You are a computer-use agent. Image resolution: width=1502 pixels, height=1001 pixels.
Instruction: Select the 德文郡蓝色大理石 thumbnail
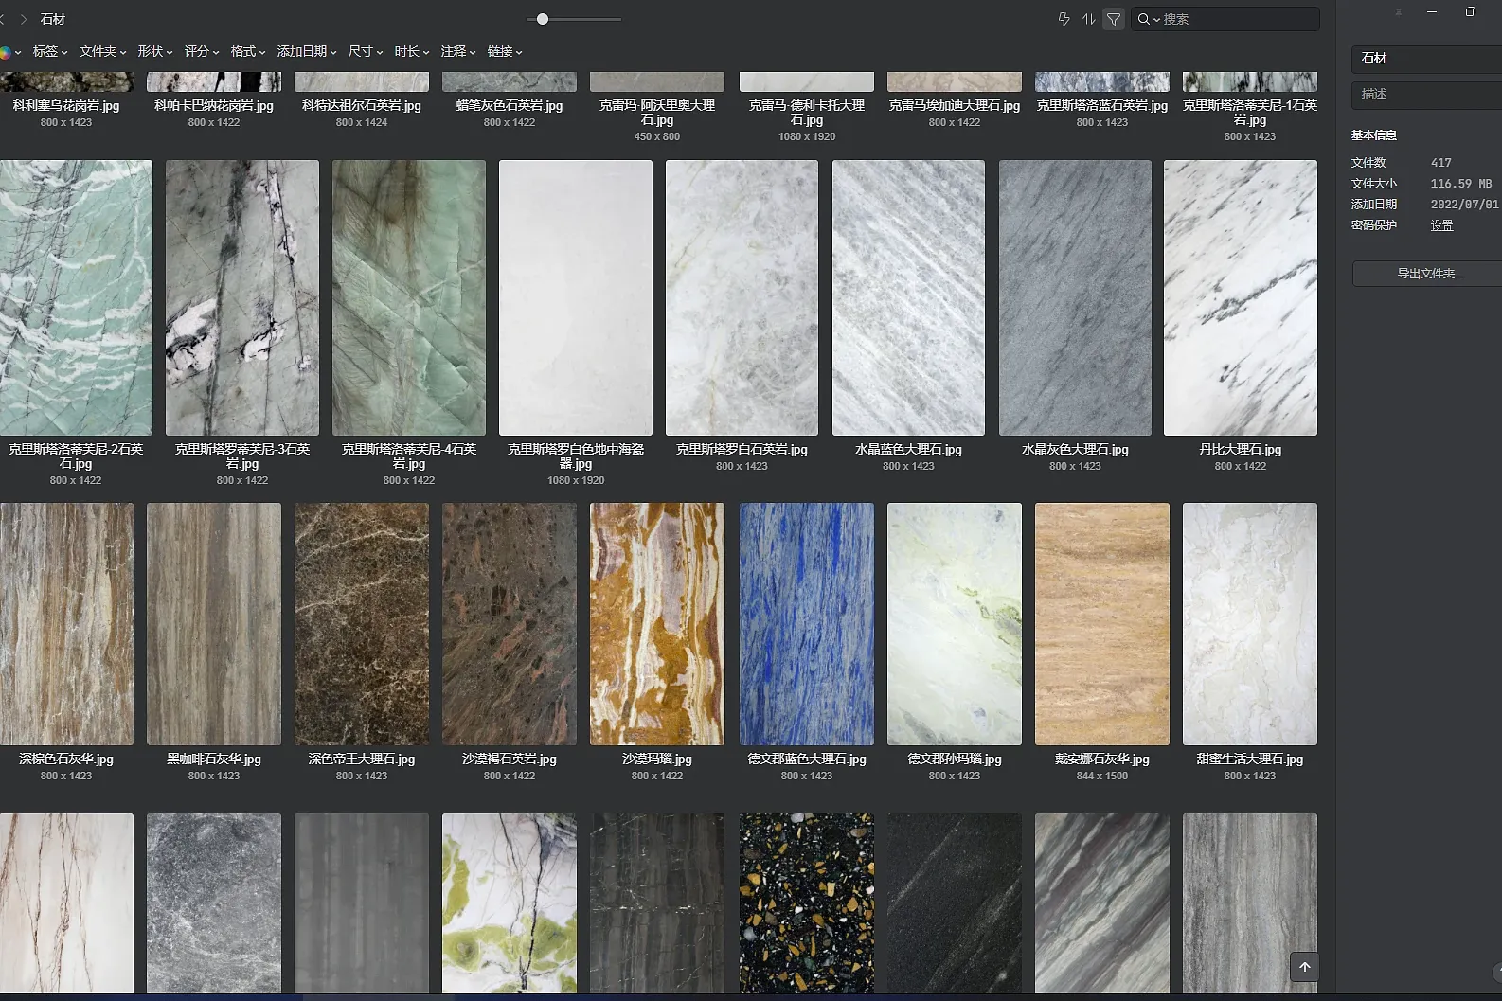tap(807, 624)
